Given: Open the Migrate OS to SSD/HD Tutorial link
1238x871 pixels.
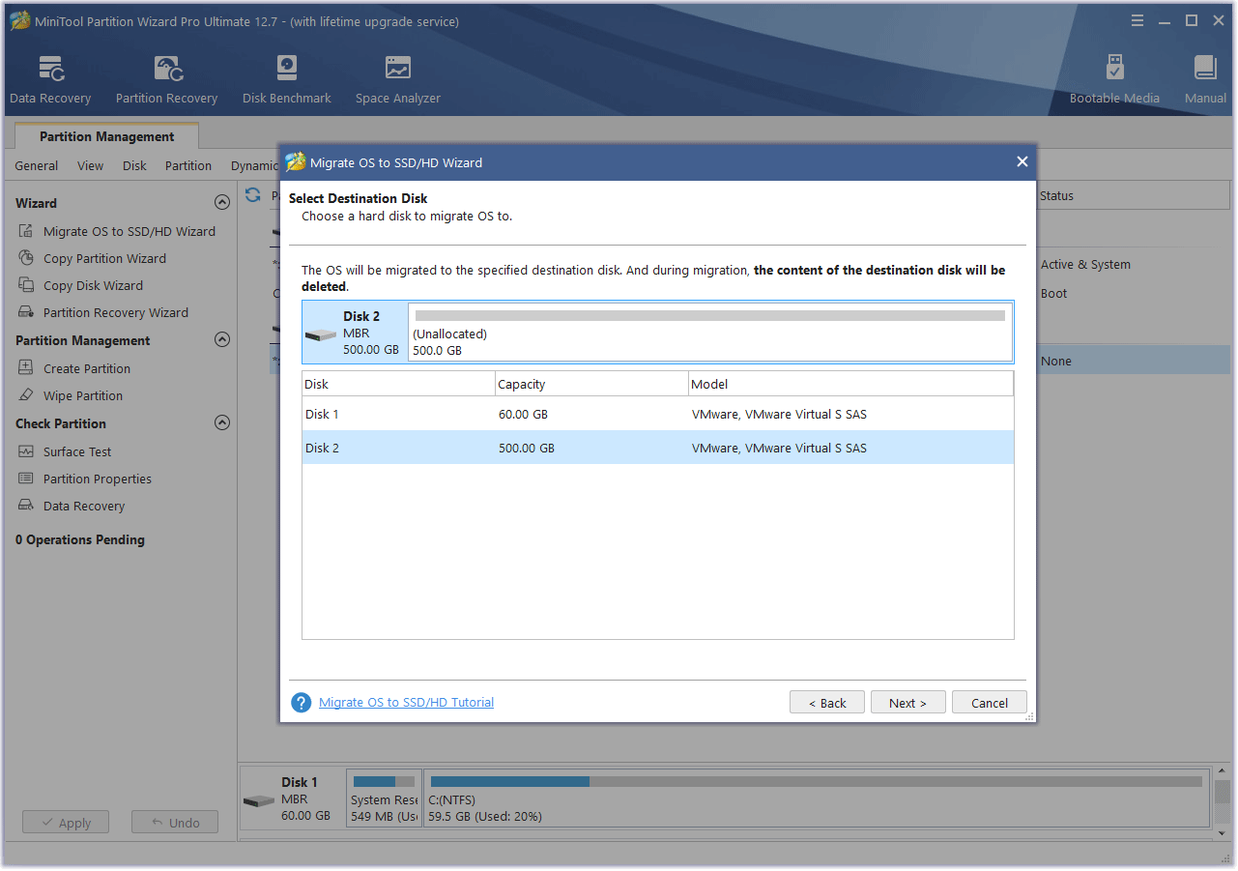Looking at the screenshot, I should point(406,703).
